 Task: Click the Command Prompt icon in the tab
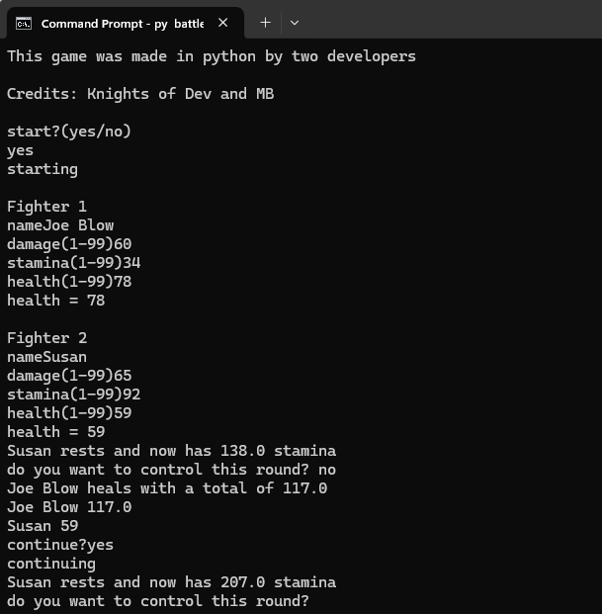pyautogui.click(x=24, y=23)
